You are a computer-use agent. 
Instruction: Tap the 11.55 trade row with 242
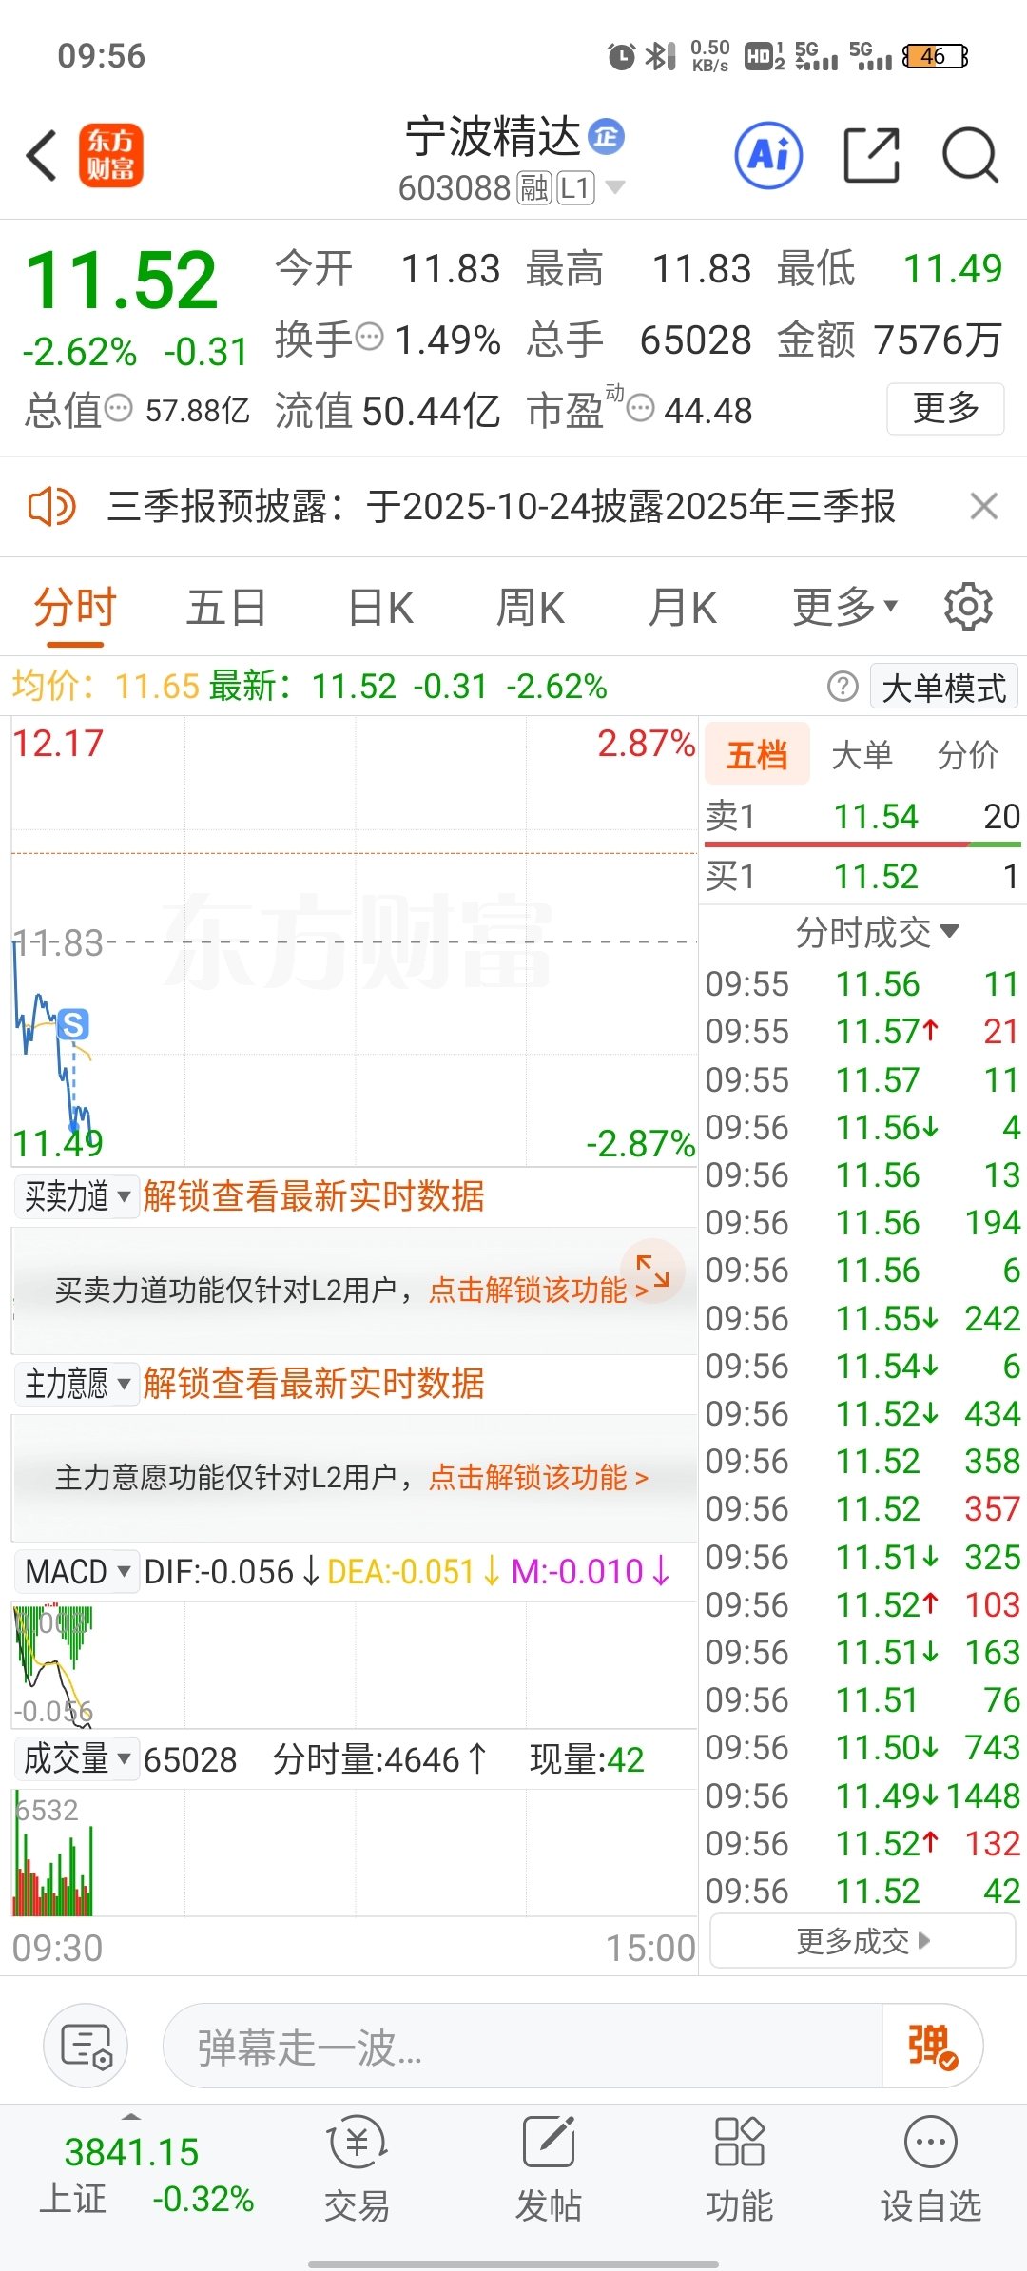pos(862,1318)
